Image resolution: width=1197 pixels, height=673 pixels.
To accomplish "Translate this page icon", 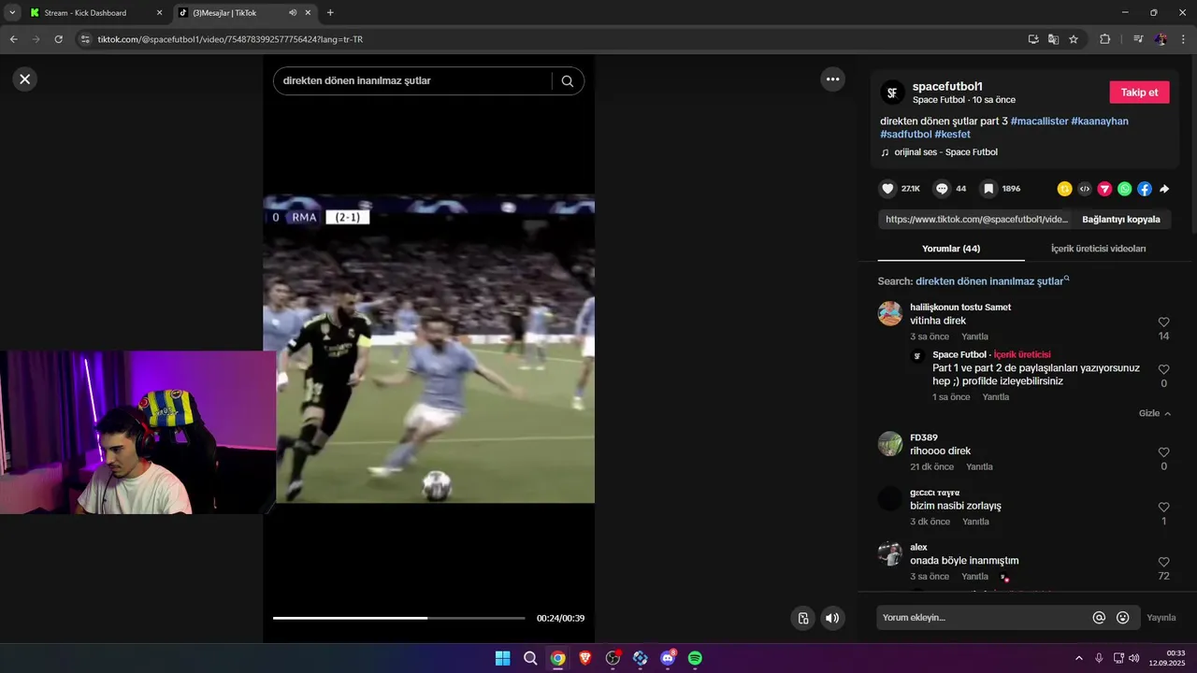I will [x=1053, y=39].
